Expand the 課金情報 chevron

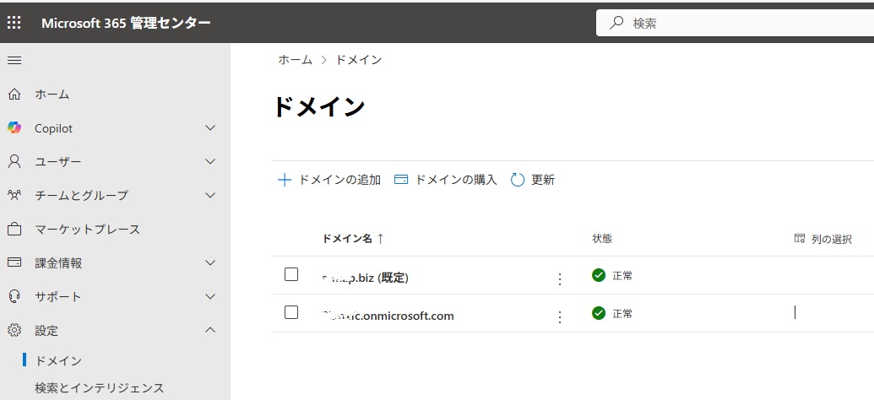[x=210, y=262]
